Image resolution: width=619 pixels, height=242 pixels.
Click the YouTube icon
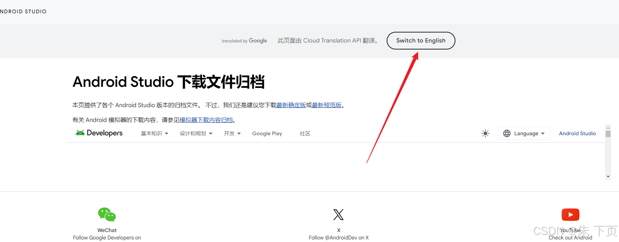click(x=571, y=215)
